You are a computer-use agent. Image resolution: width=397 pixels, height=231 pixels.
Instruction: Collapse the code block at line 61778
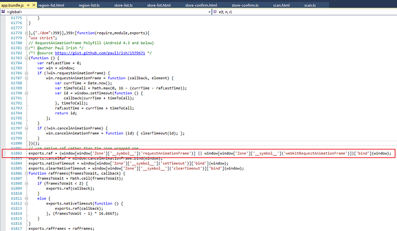click(x=26, y=33)
